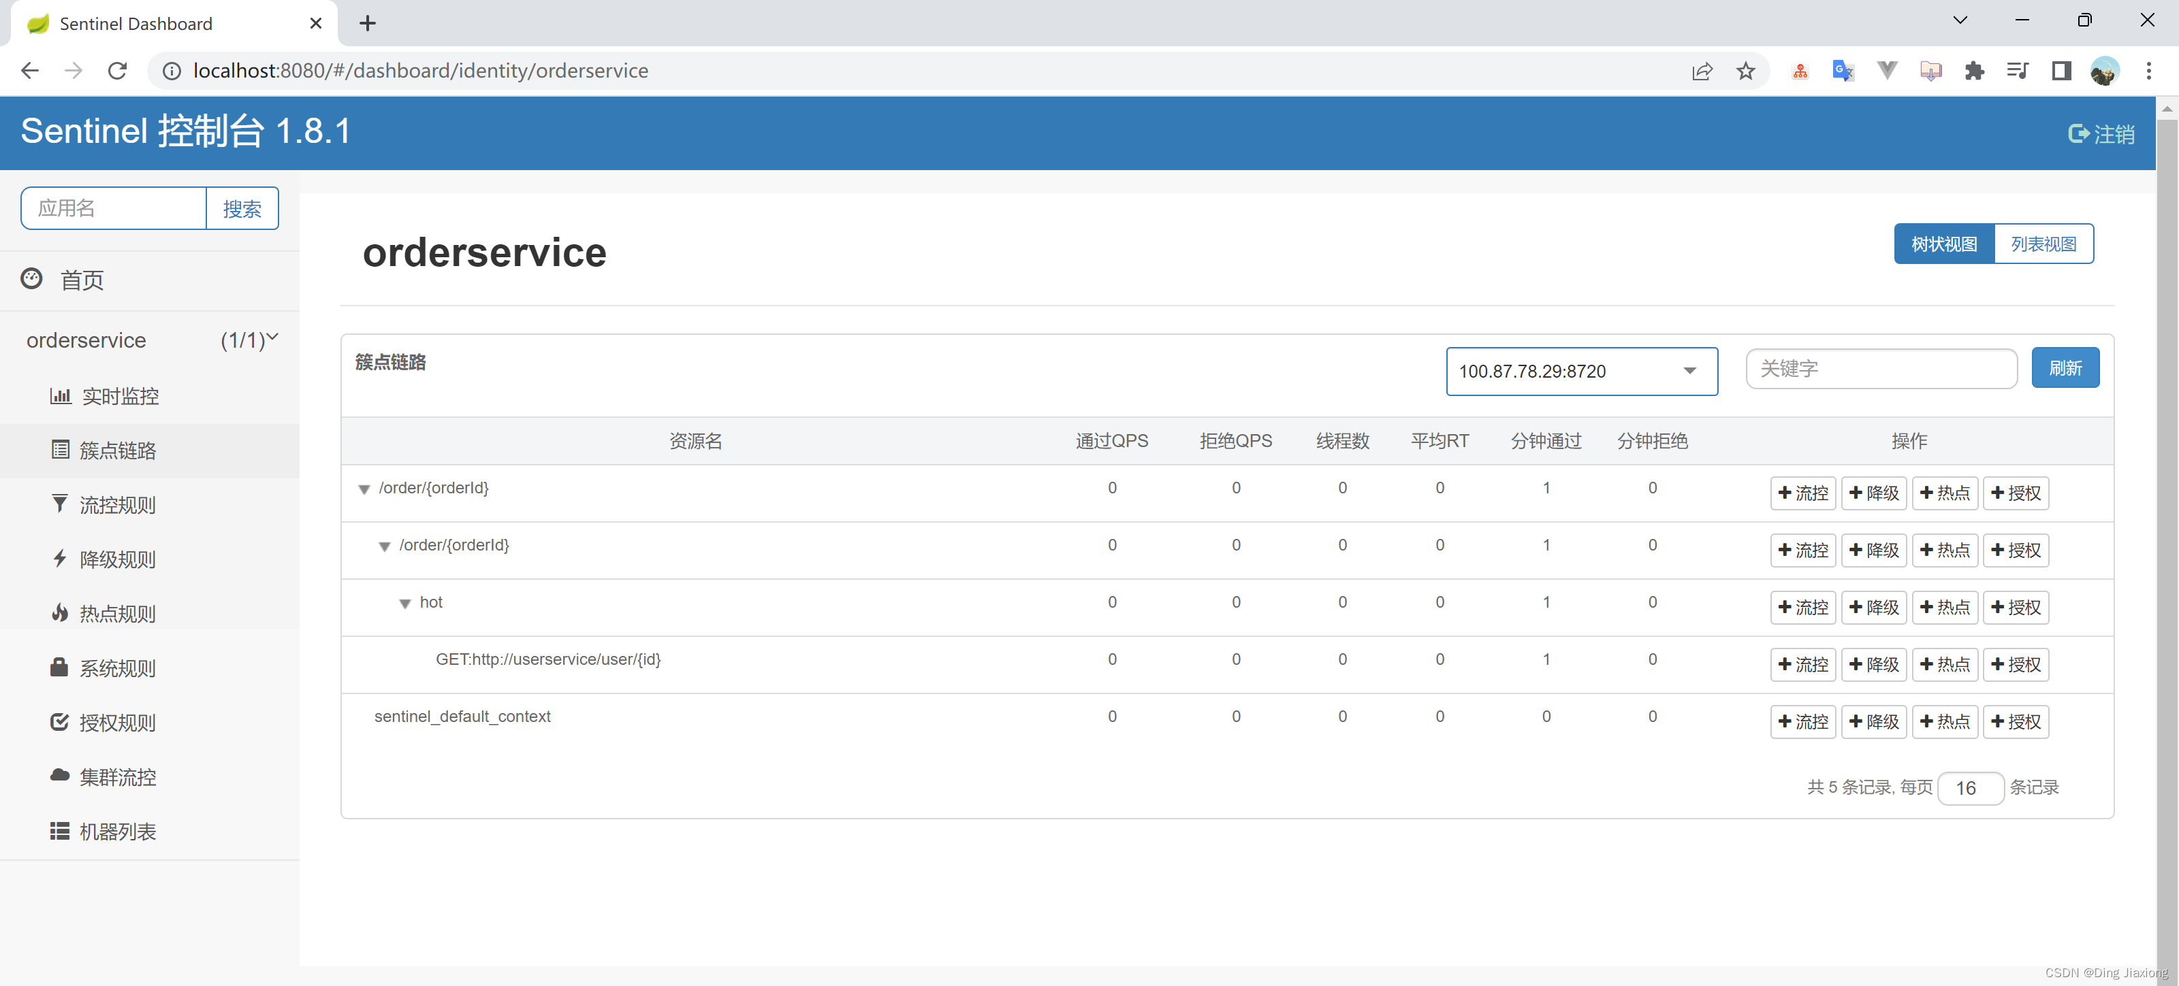
Task: Switch to 列表视图 list view
Action: point(2043,244)
